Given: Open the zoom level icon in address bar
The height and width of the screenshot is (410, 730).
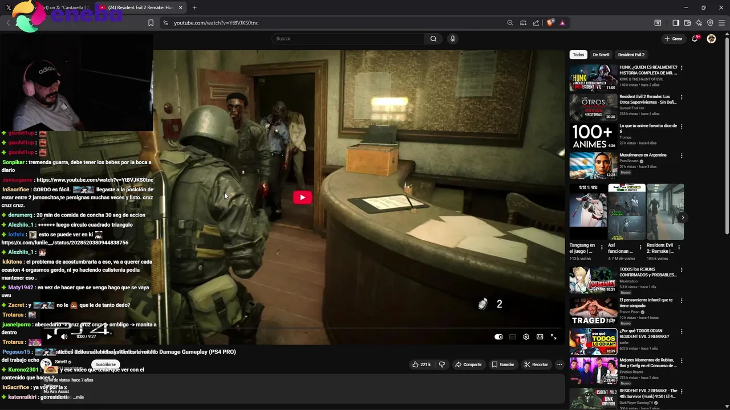Looking at the screenshot, I should 510,23.
